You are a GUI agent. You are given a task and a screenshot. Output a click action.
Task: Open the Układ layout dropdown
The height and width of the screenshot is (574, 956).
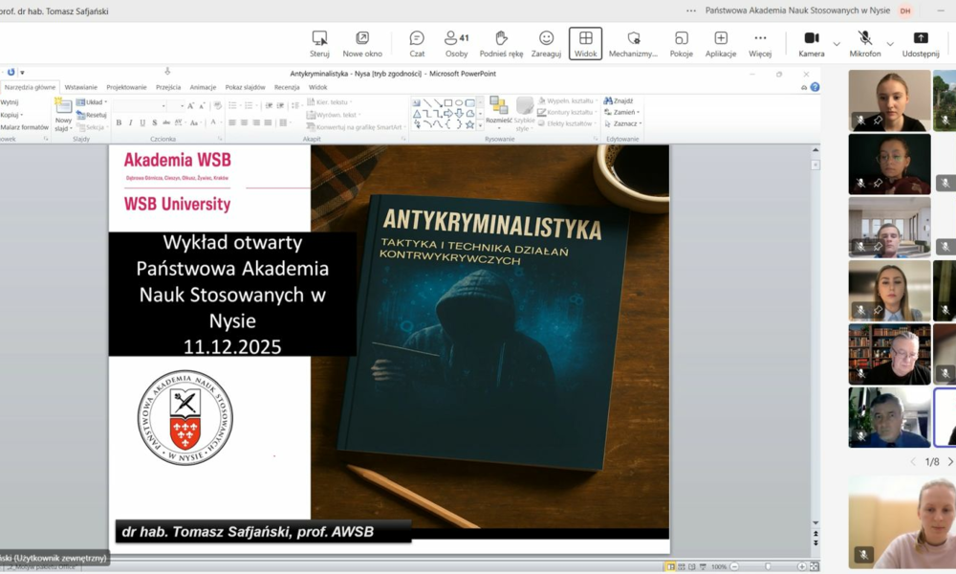96,101
